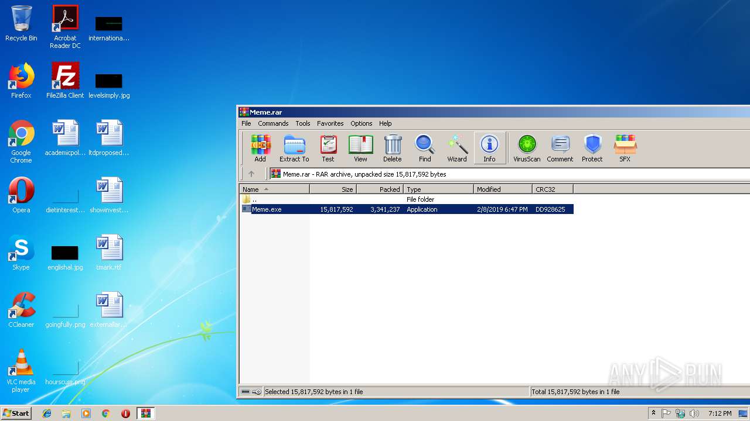Image resolution: width=750 pixels, height=421 pixels.
Task: Sort by the CRC32 column header
Action: [553, 189]
